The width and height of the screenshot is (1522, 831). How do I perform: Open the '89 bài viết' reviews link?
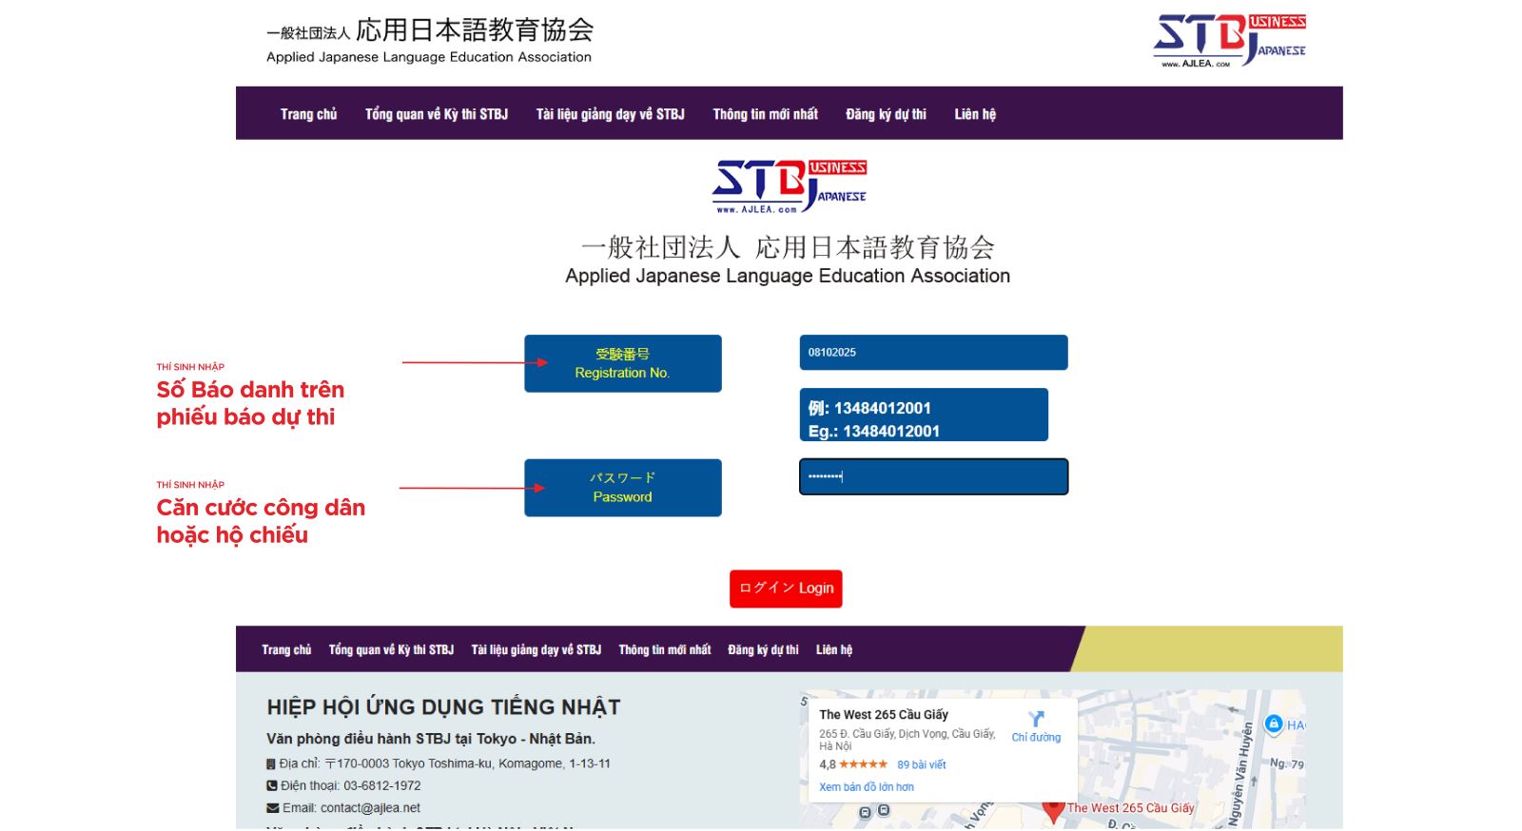pos(921,764)
